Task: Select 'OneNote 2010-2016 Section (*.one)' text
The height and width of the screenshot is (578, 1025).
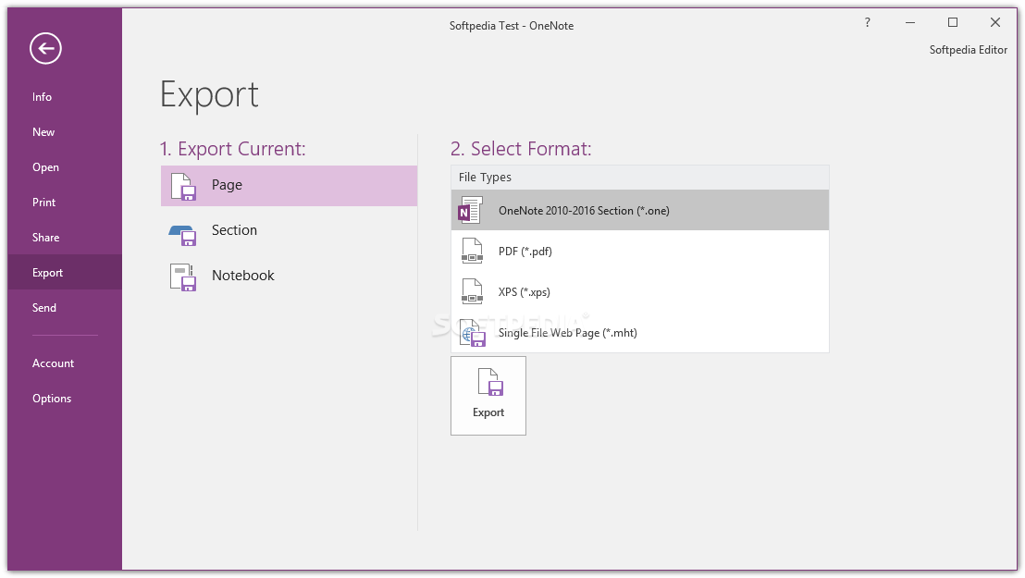Action: tap(584, 211)
